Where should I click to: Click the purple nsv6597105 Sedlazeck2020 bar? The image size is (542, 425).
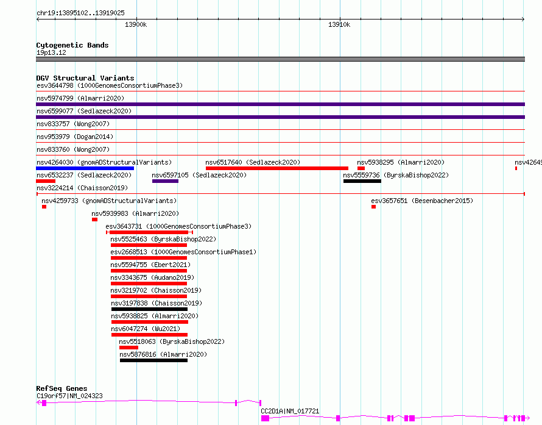click(x=165, y=181)
